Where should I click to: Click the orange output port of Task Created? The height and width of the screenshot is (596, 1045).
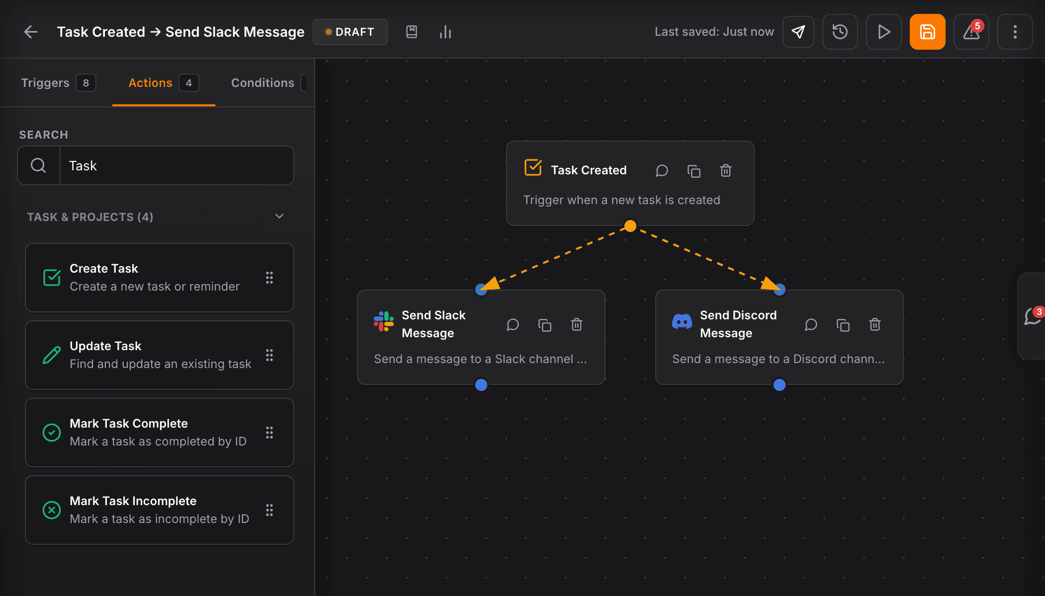pos(630,226)
